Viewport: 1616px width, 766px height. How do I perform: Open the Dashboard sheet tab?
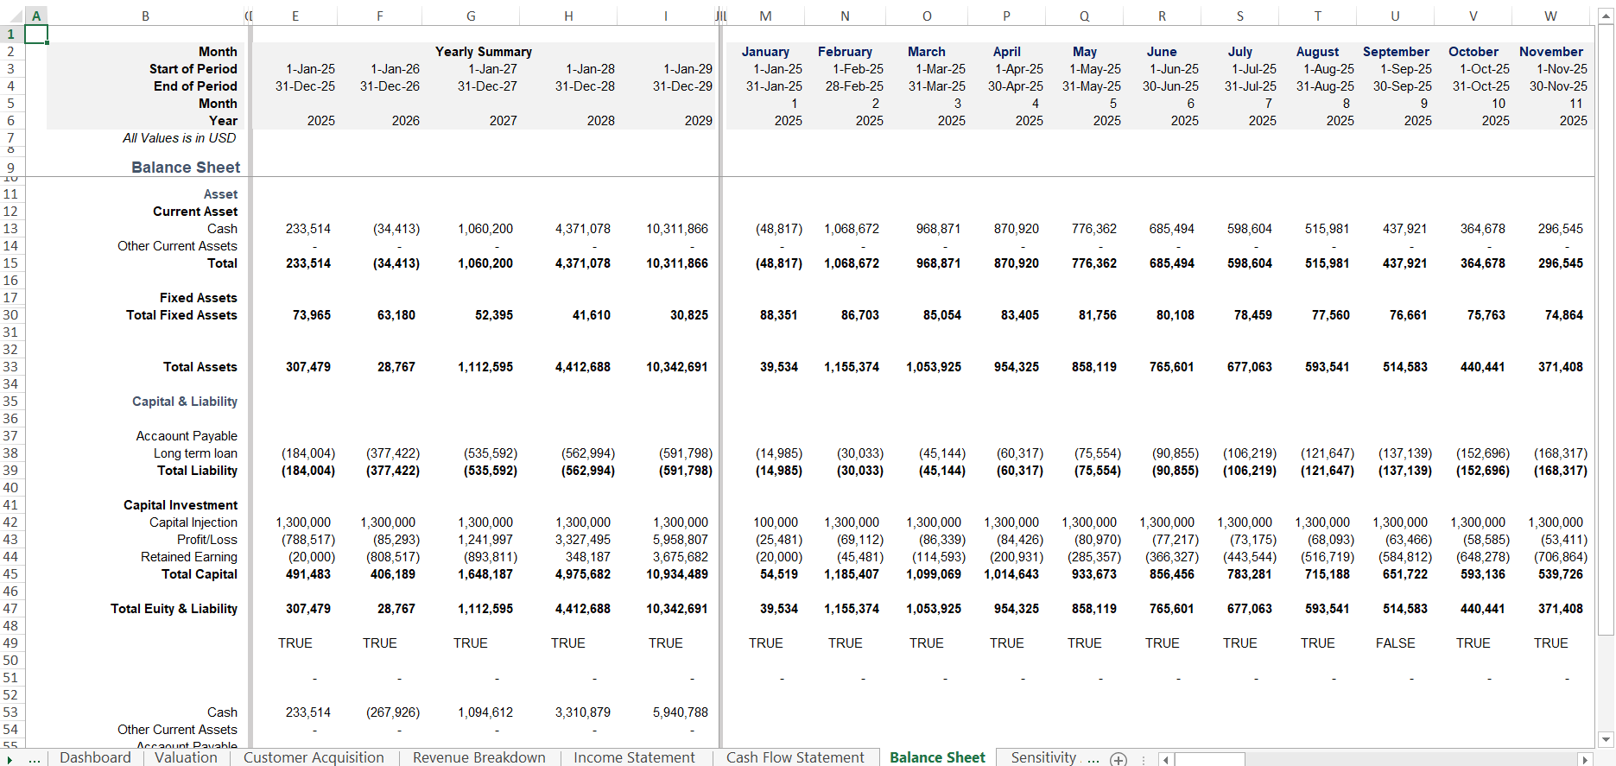click(95, 757)
